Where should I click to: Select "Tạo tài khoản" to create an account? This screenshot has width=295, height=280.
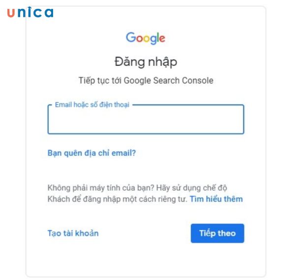(73, 233)
